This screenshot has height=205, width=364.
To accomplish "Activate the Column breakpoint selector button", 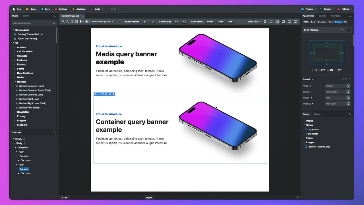I will pyautogui.click(x=338, y=22).
